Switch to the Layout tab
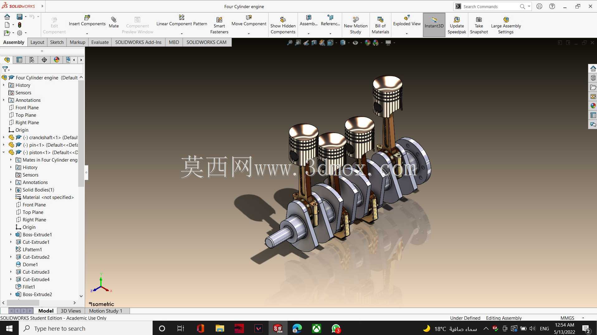 click(x=37, y=42)
